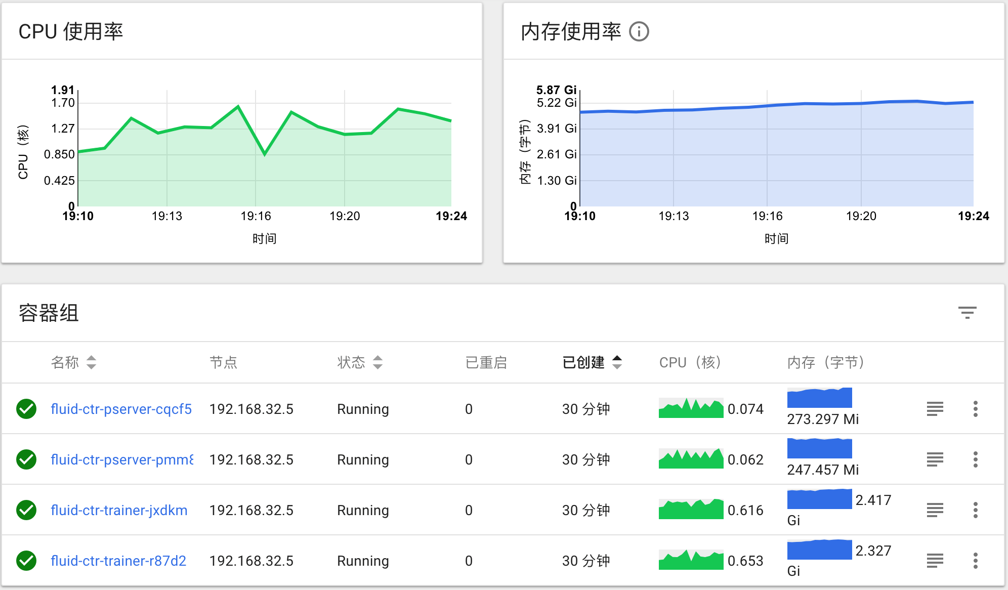This screenshot has width=1008, height=590.
Task: Click 1.91 peak label on CPU chart
Action: click(63, 90)
